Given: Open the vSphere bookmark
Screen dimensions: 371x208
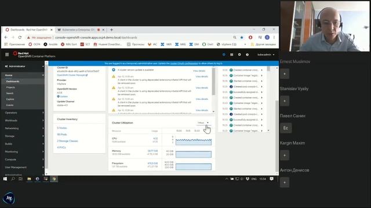Looking at the screenshot, I should pos(227,44).
